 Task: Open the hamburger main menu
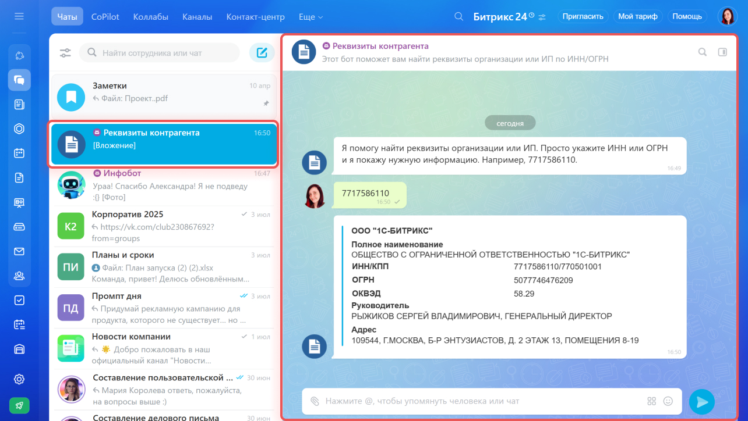coord(19,16)
